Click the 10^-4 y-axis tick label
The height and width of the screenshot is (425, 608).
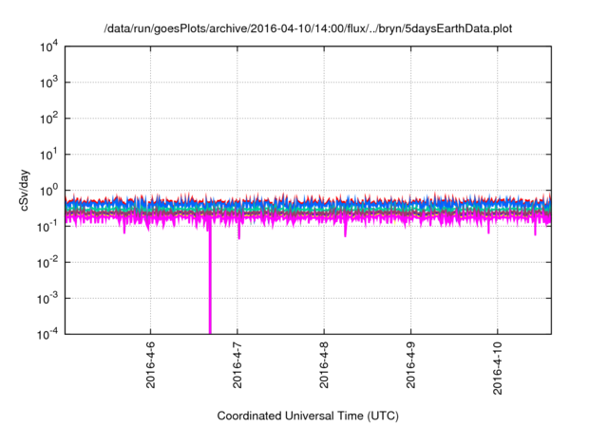point(47,334)
